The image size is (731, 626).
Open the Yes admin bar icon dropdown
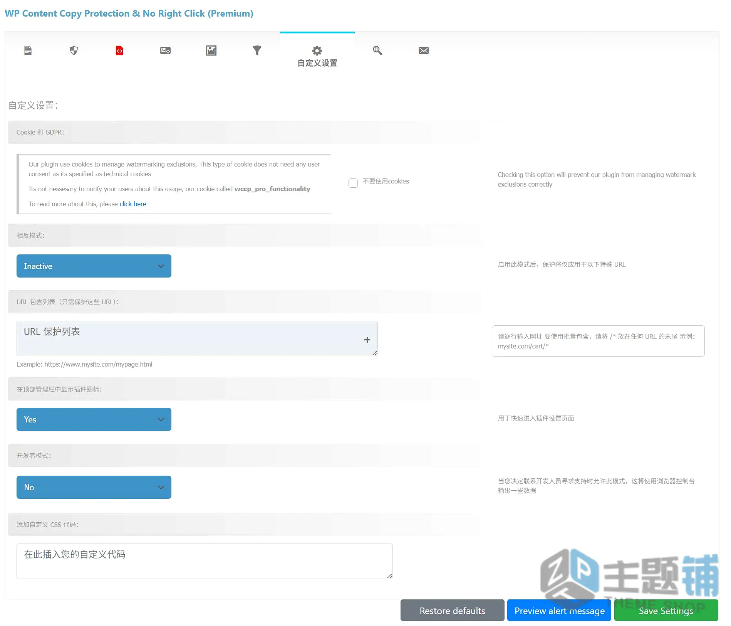point(94,419)
